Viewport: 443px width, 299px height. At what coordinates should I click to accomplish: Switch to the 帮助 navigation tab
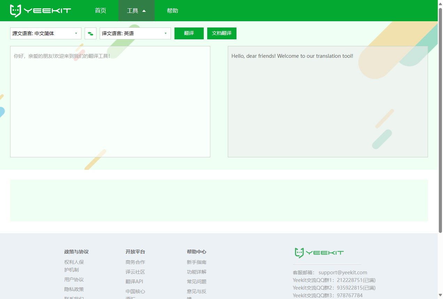172,10
